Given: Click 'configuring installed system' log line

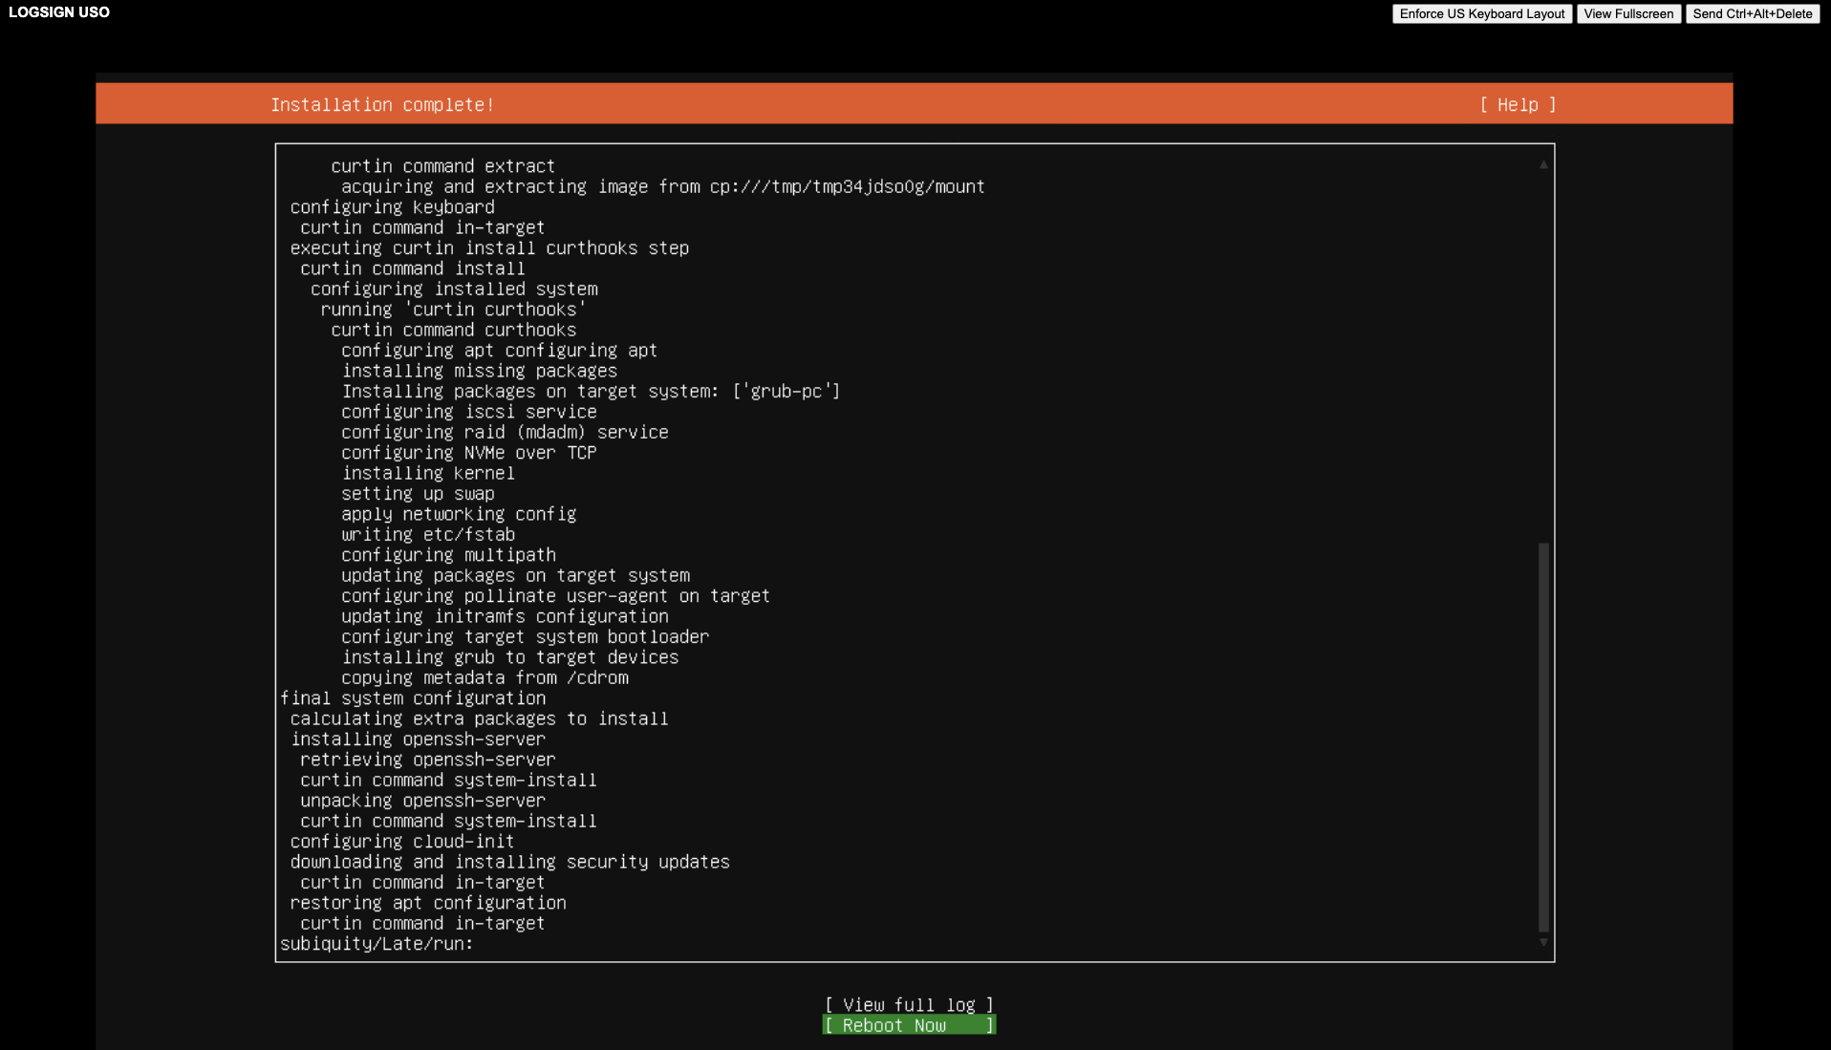Looking at the screenshot, I should tap(454, 289).
